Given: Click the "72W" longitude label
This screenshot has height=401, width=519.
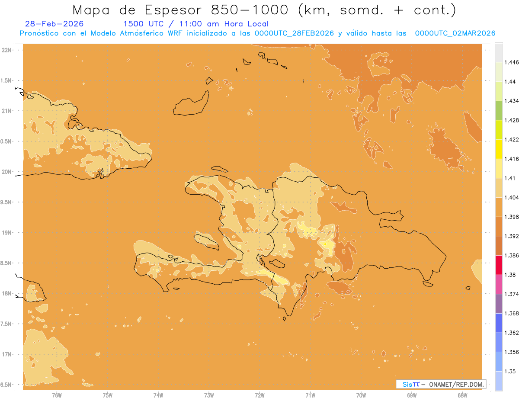Looking at the screenshot, I should 260,395.
